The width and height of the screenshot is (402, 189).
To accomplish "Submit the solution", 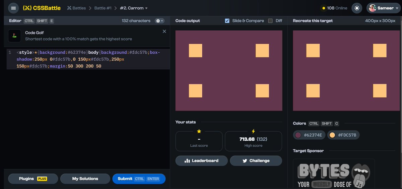I will [139, 179].
